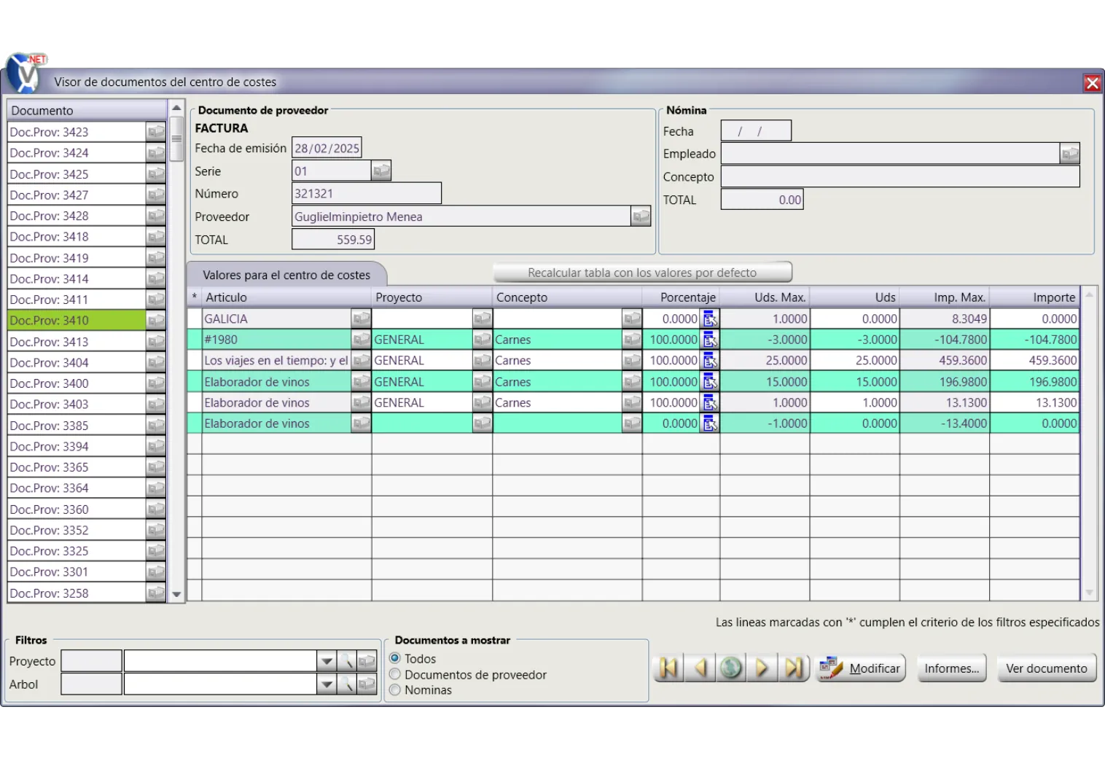Open percentage calculator icon in GALICIA row
1105x758 pixels.
709,319
